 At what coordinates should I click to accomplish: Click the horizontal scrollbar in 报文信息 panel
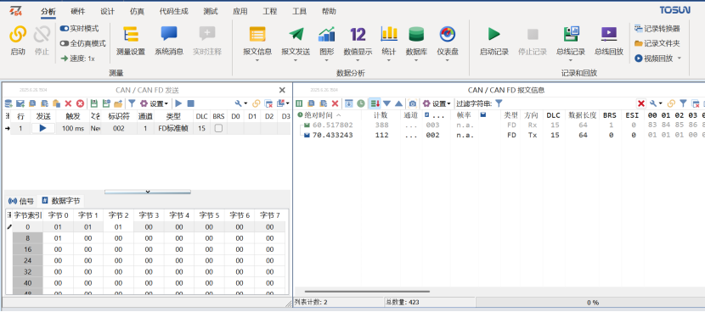click(366, 292)
